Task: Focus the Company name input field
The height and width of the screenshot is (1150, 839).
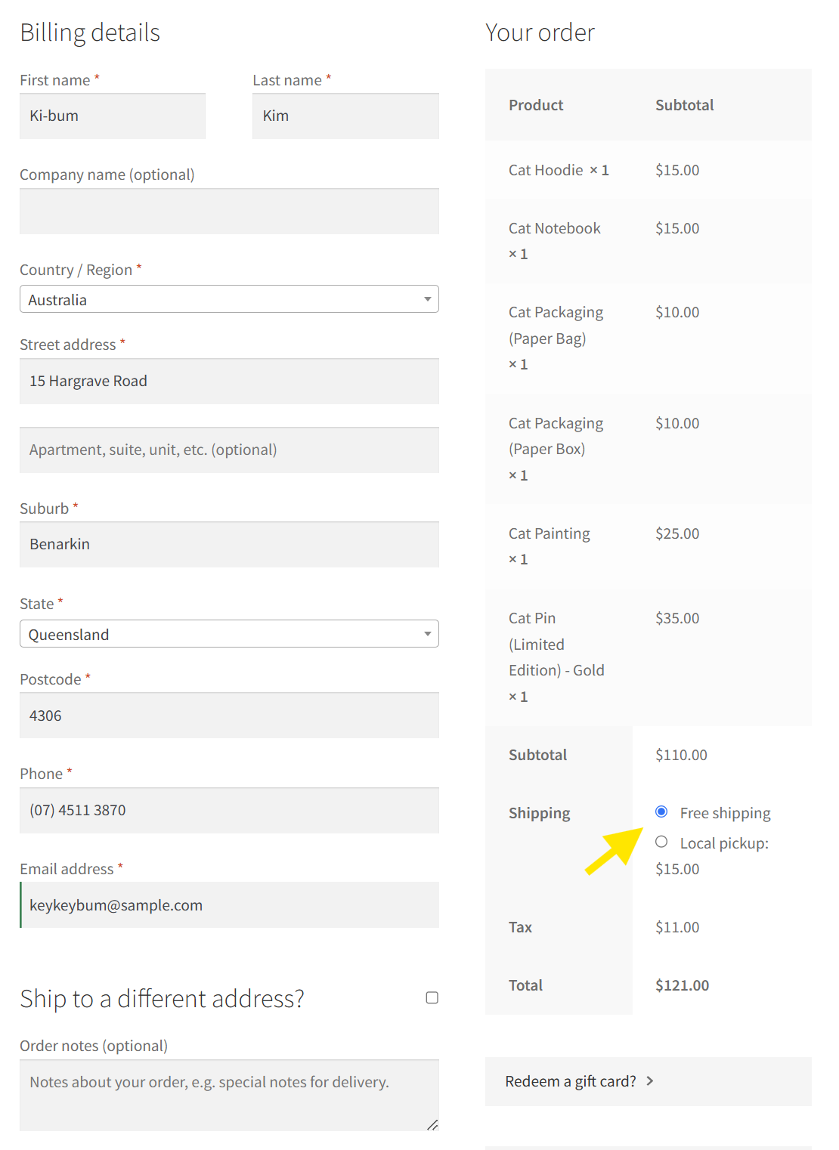Action: coord(229,212)
